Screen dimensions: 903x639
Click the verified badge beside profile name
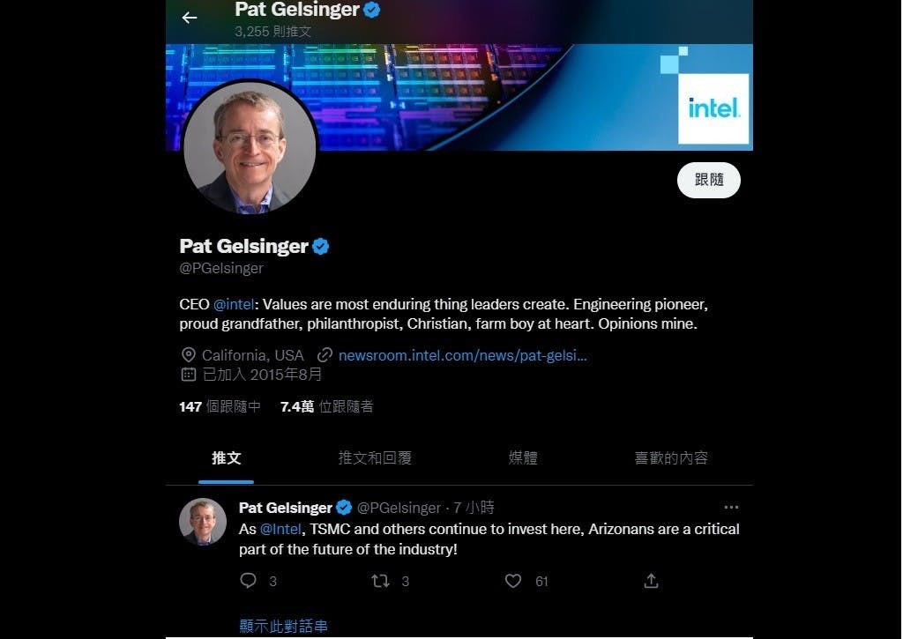321,247
